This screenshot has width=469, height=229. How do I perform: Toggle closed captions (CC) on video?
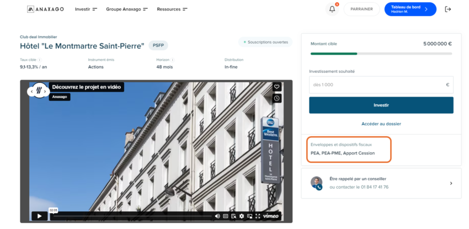click(226, 216)
